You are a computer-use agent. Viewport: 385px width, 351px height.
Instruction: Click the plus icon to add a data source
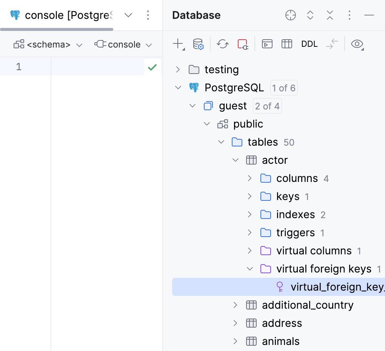tap(177, 44)
